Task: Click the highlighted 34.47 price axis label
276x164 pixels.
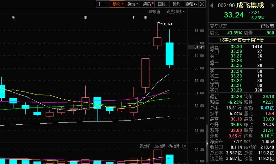Action: pyautogui.click(x=197, y=47)
